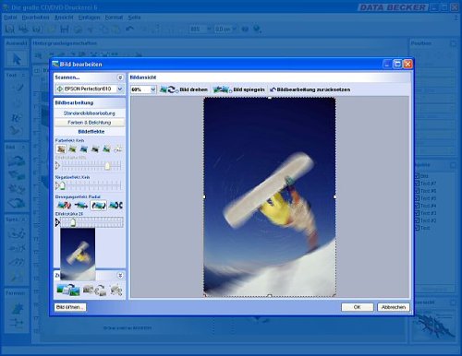Screen dimensions: 462x356
Task: Select the fifth Farbeffekt icon
Action: 106,149
